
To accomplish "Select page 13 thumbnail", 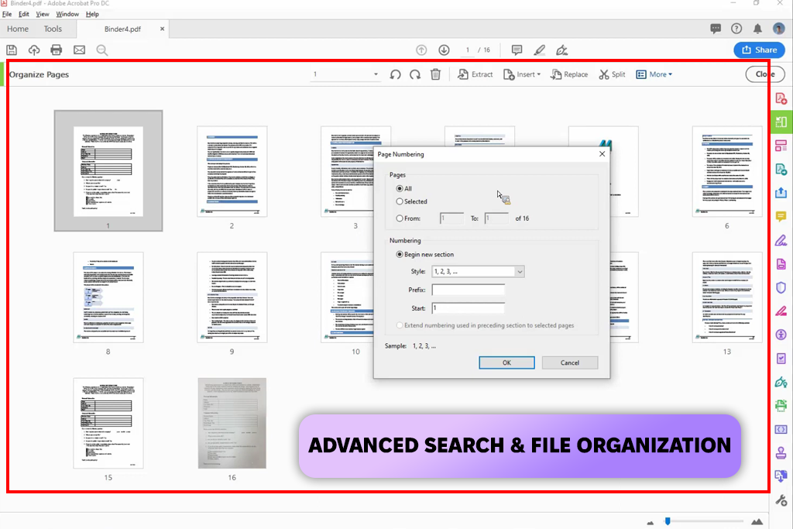I will pos(727,297).
